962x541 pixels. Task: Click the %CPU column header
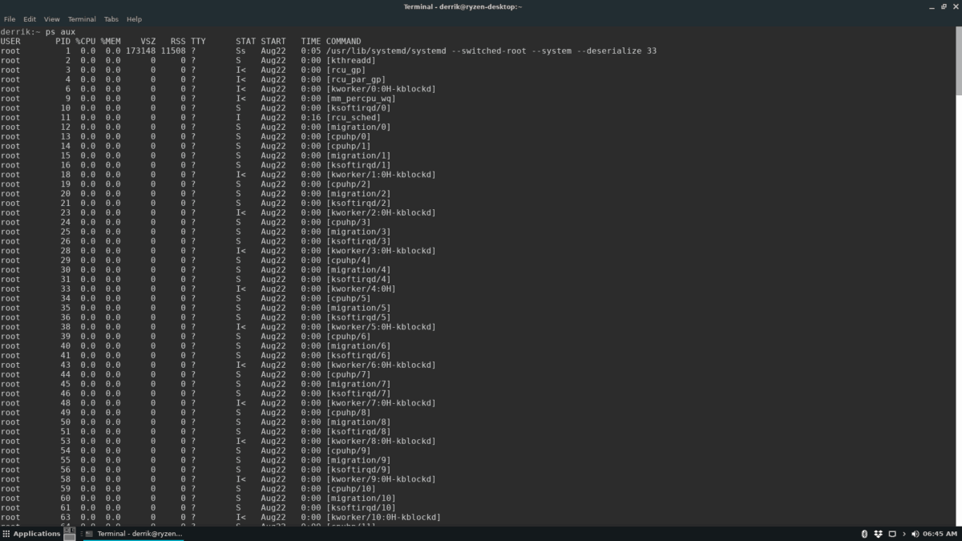(85, 41)
